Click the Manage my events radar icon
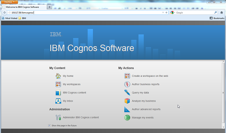The width and height of the screenshot is (226, 133). pyautogui.click(x=127, y=118)
